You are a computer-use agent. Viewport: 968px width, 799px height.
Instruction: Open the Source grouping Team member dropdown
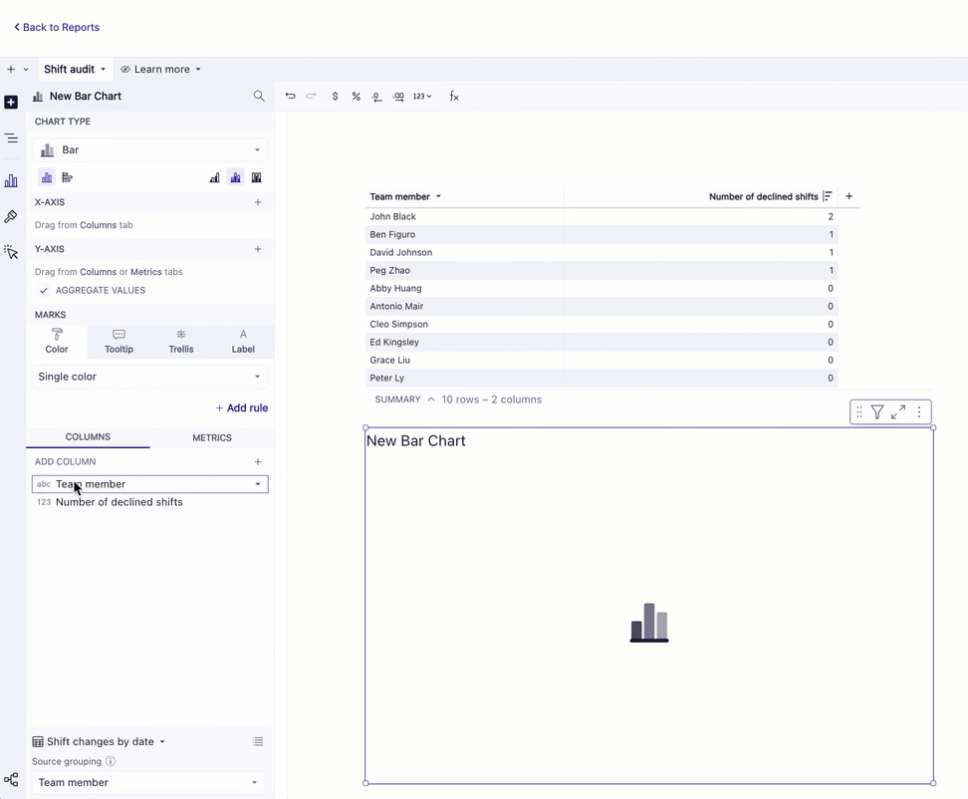click(148, 782)
